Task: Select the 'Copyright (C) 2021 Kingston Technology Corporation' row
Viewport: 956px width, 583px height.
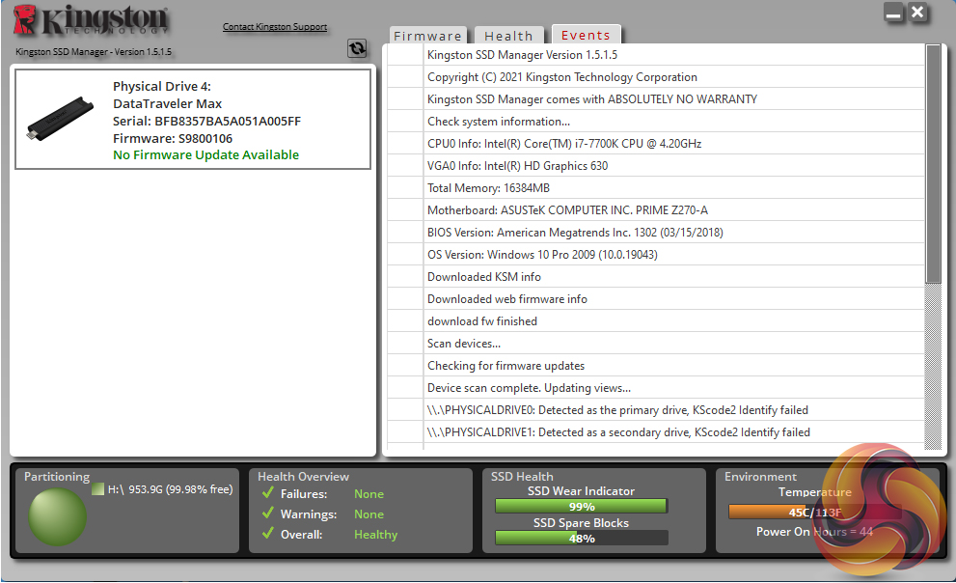Action: click(656, 77)
